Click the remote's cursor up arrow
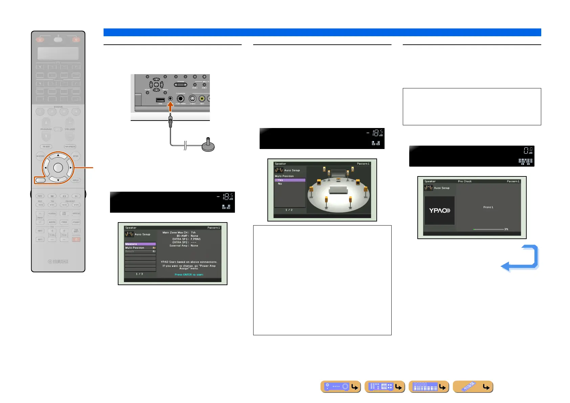570x403 pixels. [58, 156]
